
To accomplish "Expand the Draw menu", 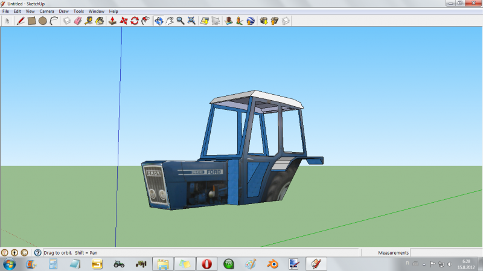I will [63, 11].
